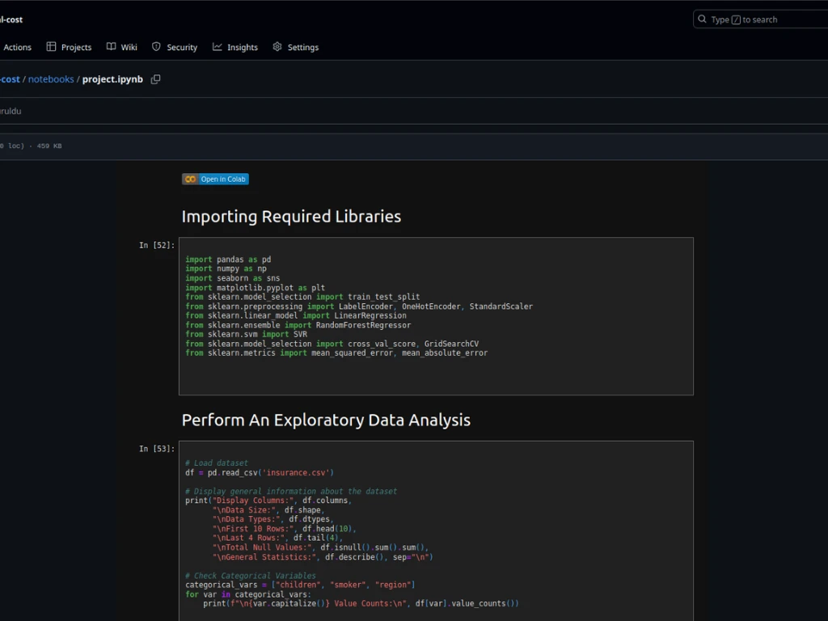Click the Settings gear icon

pyautogui.click(x=277, y=47)
